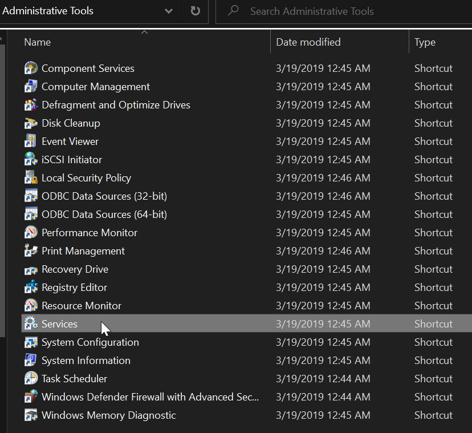Click the Print Management icon
The height and width of the screenshot is (433, 472).
31,250
